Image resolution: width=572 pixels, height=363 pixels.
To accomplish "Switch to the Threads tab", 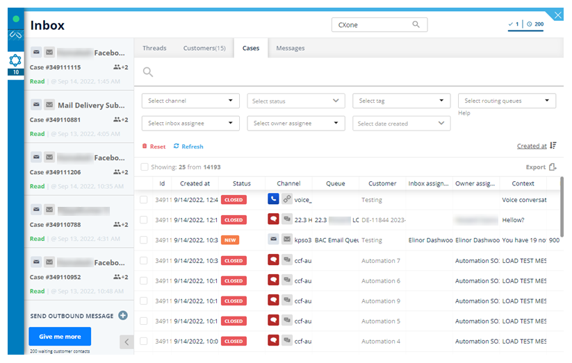I will (x=154, y=48).
